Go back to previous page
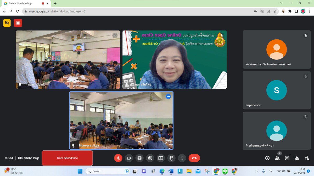Screen dimensions: 314x176 [4, 11]
